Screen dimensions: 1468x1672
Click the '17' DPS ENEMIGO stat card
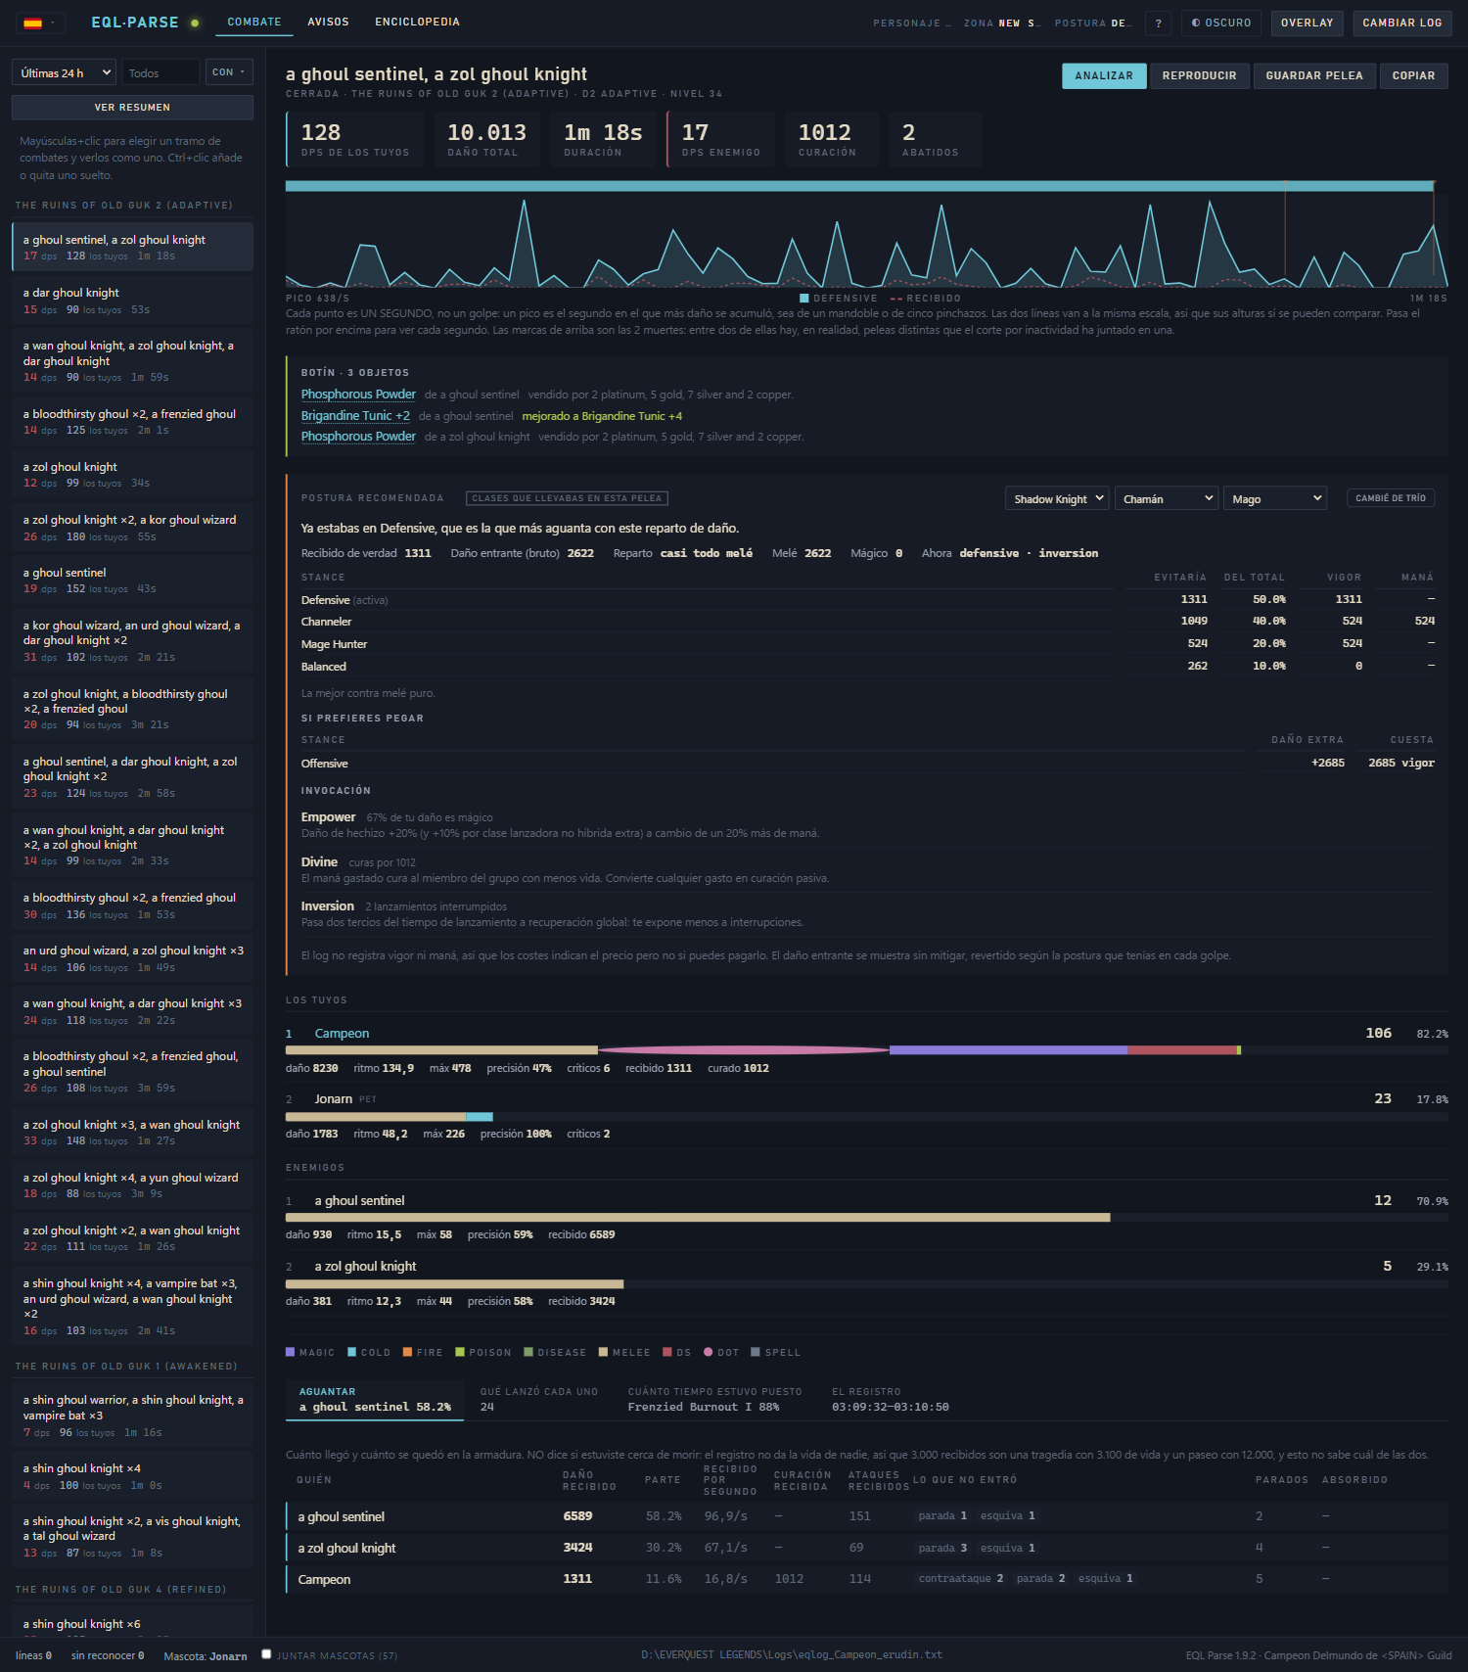(x=720, y=139)
